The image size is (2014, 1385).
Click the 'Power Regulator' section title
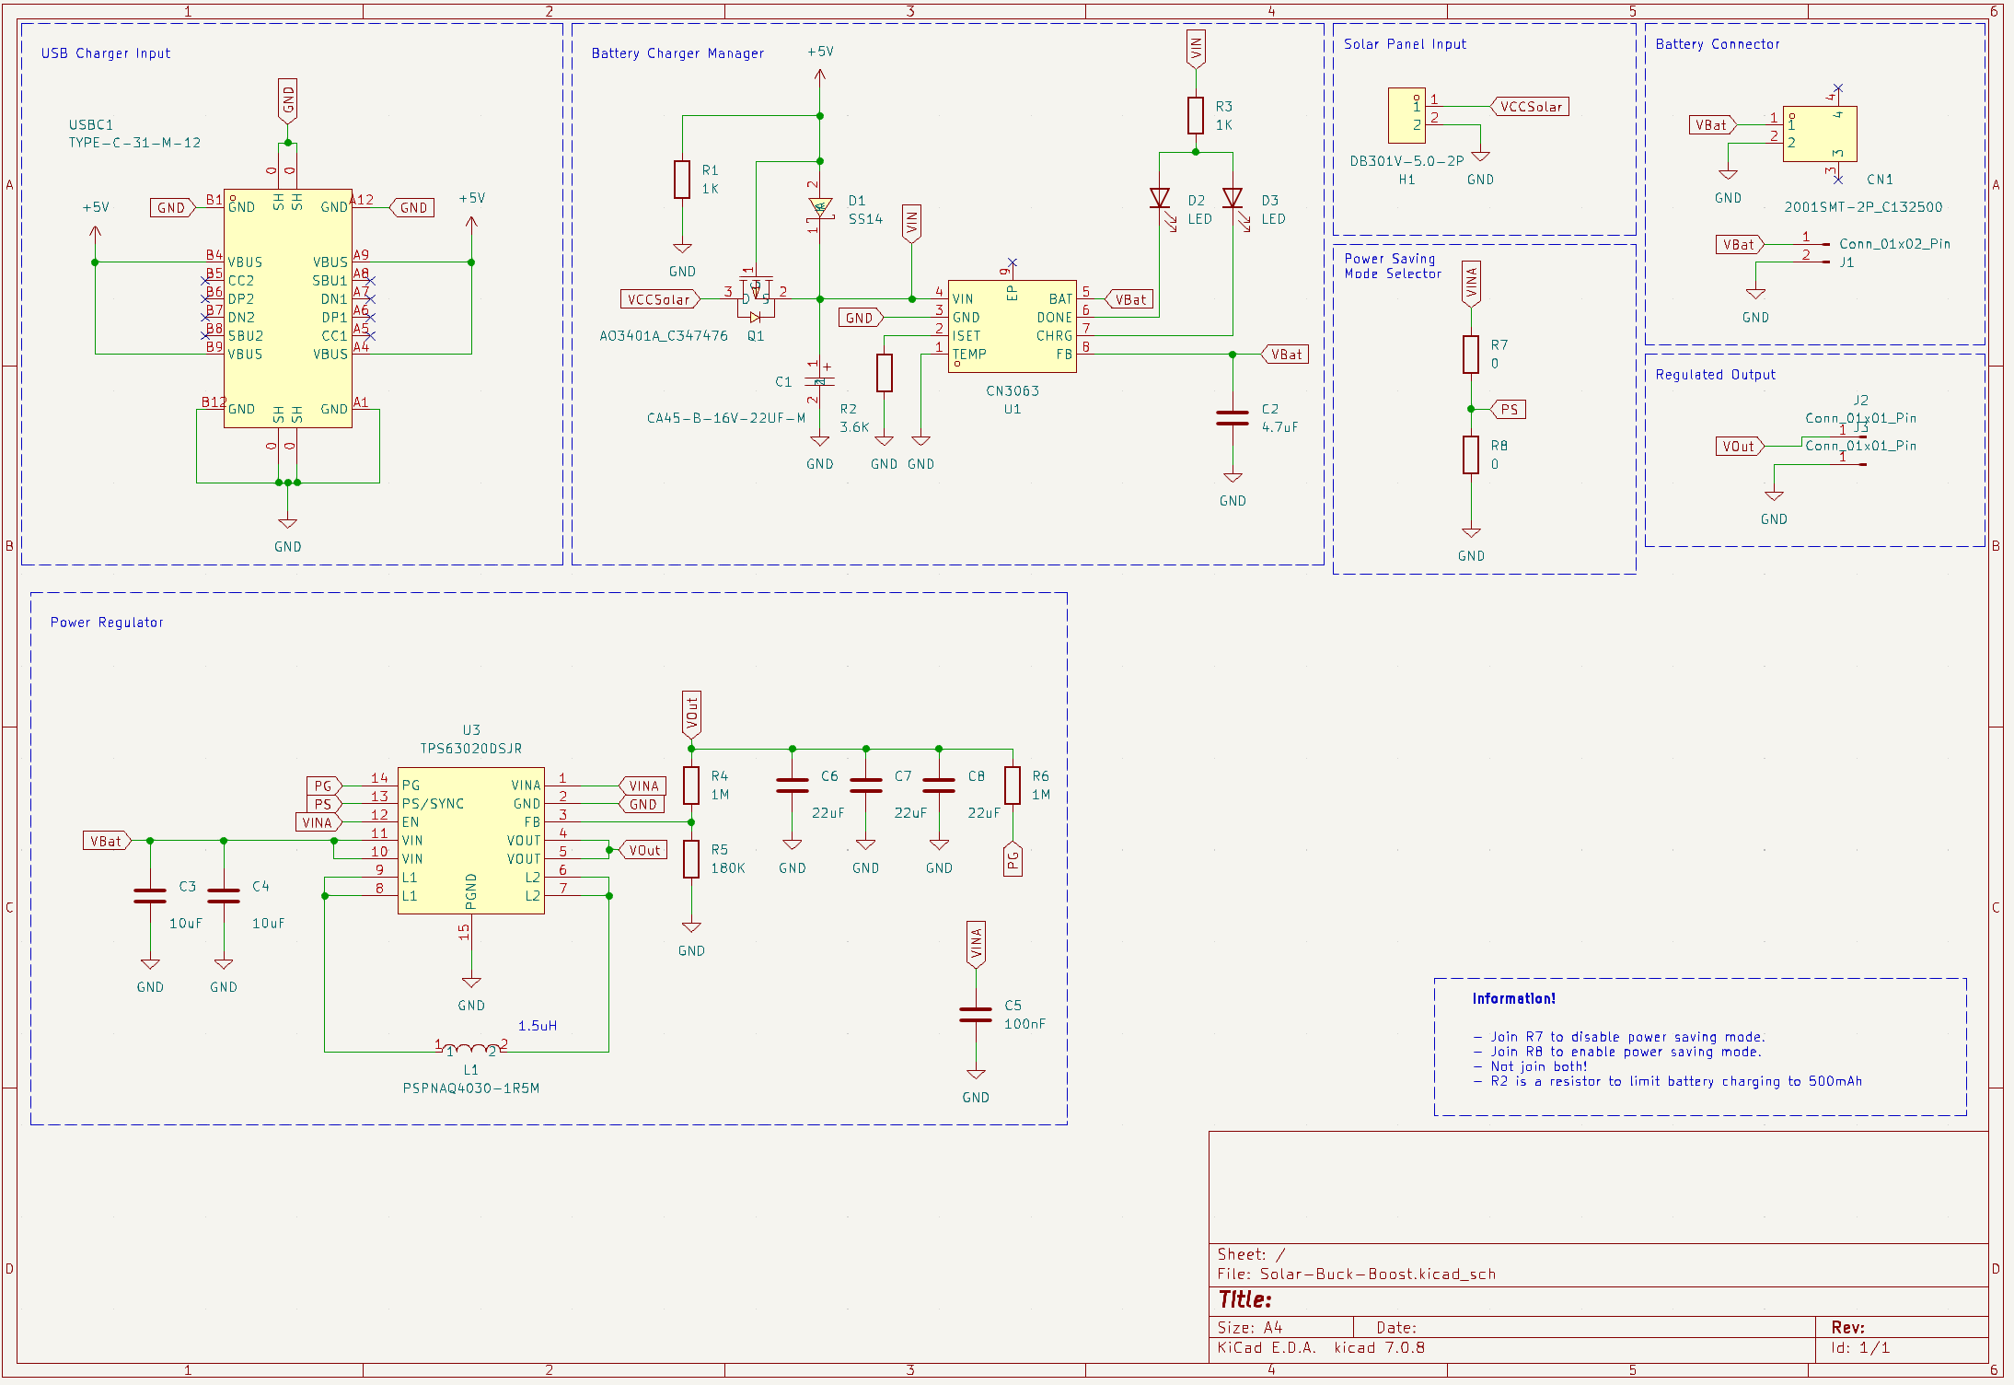pos(107,623)
